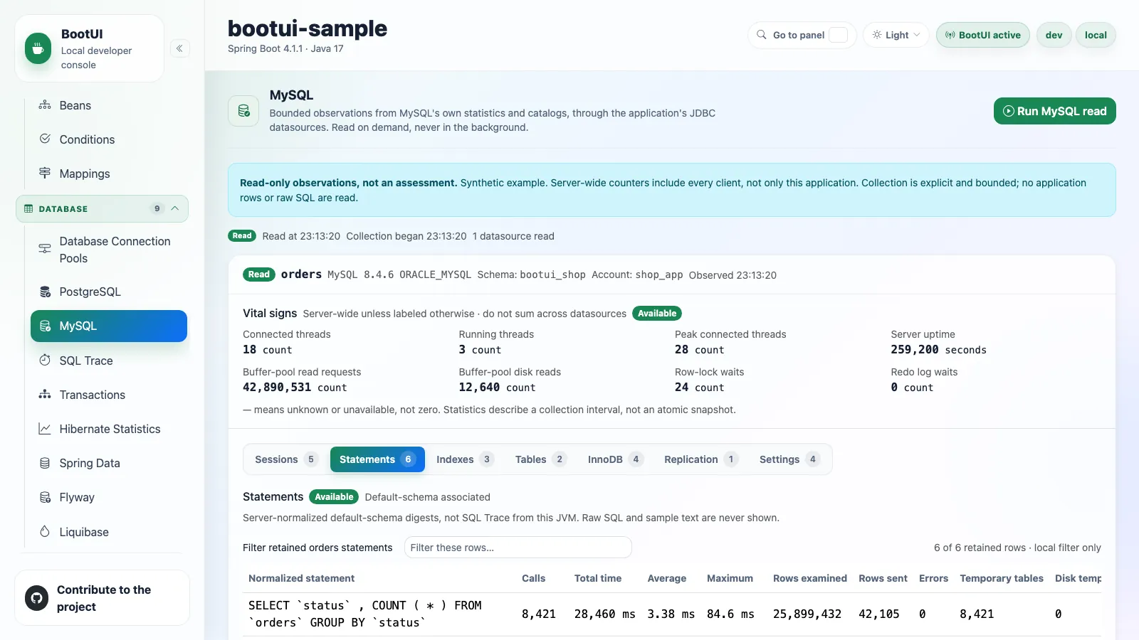This screenshot has height=640, width=1139.
Task: Click the Beans icon in the sidebar
Action: (x=45, y=105)
